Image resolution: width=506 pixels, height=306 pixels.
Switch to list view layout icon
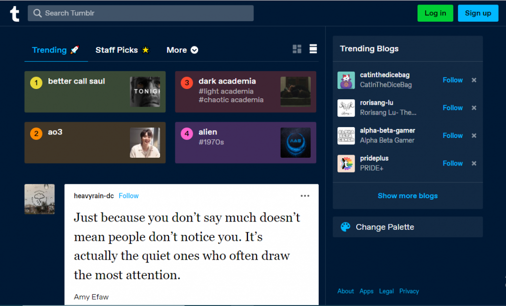coord(313,49)
